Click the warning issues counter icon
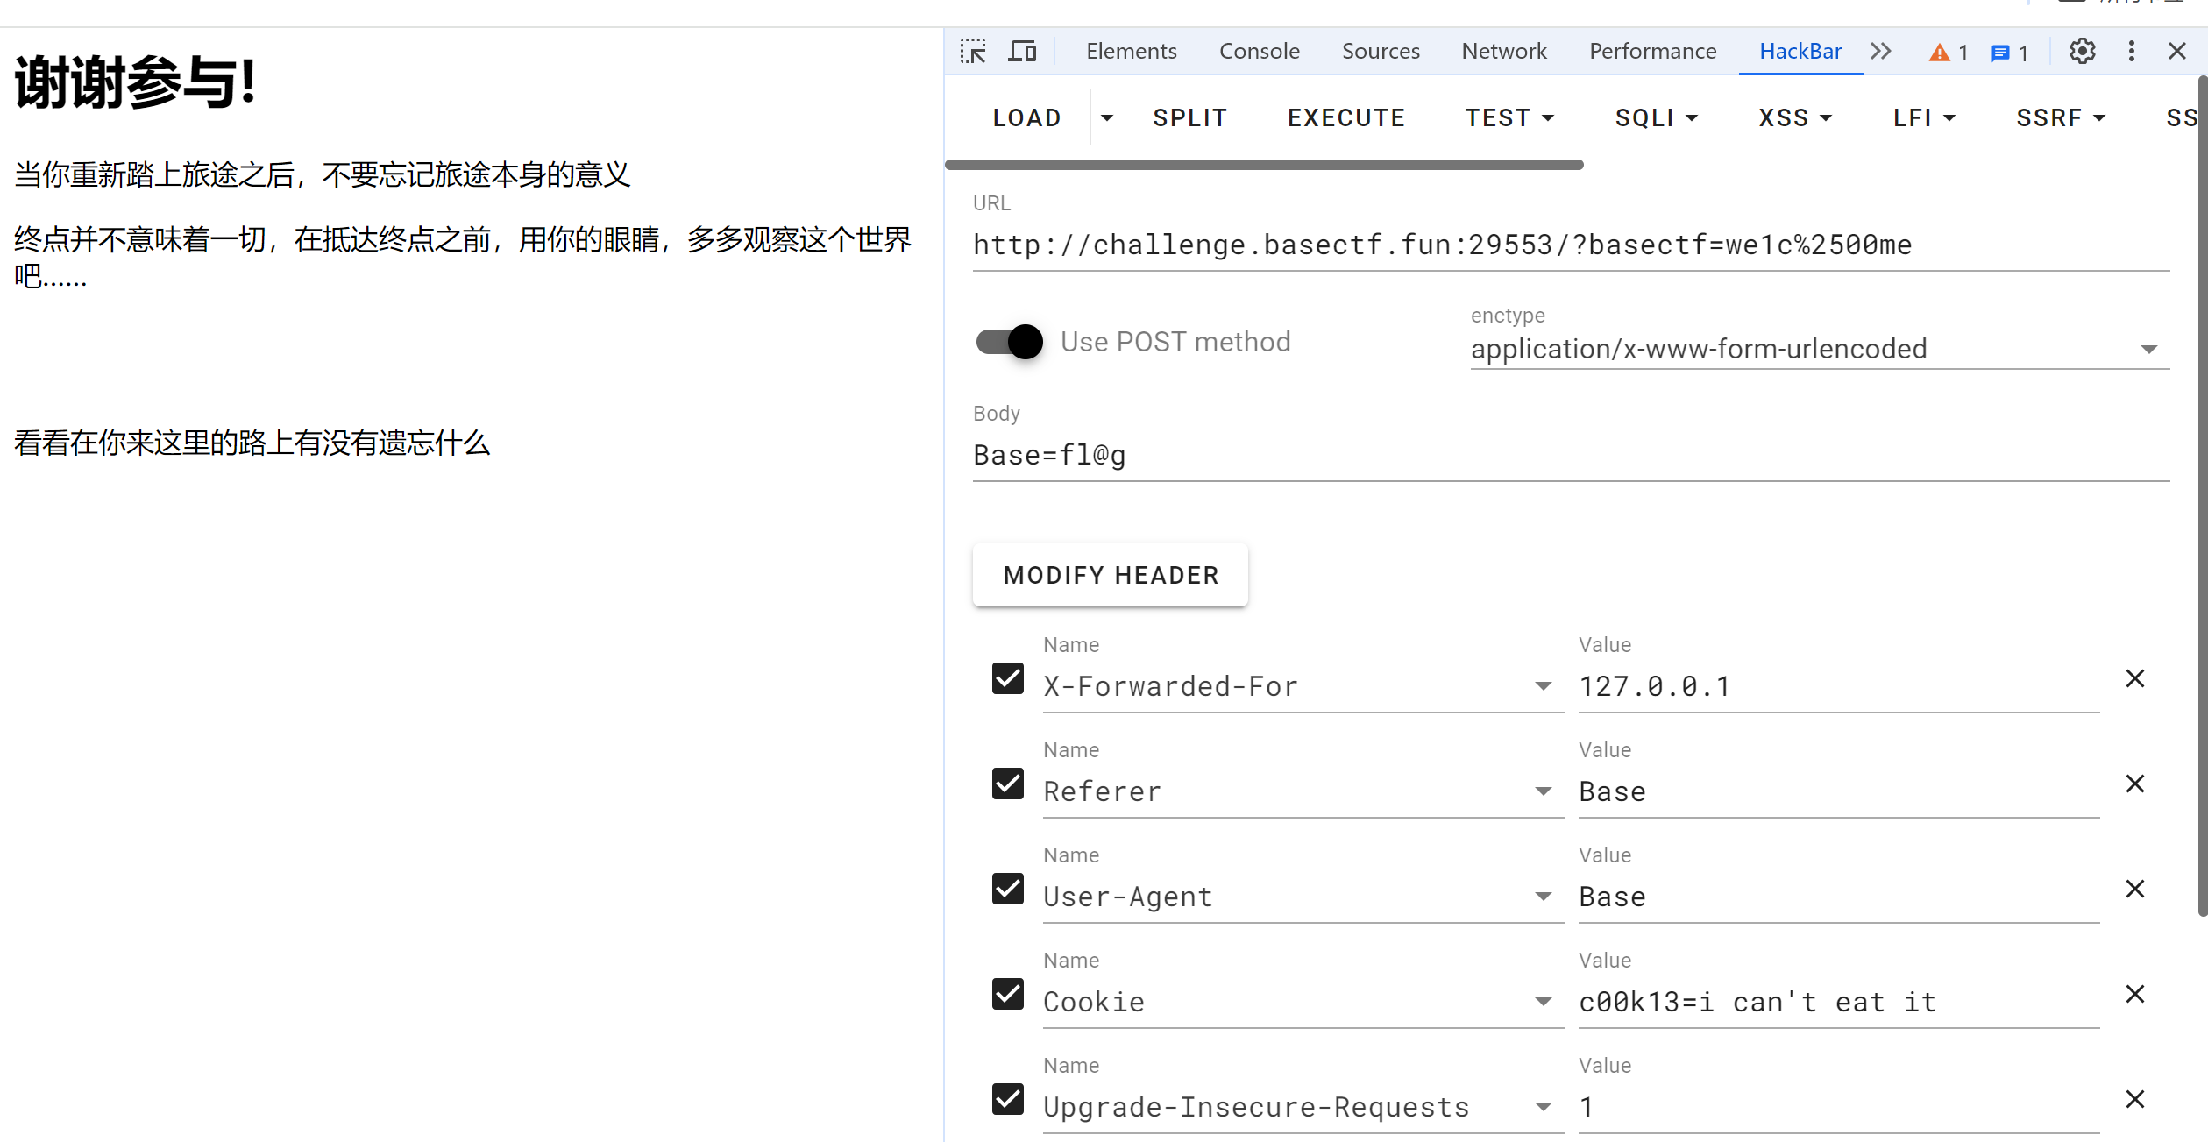 1949,53
